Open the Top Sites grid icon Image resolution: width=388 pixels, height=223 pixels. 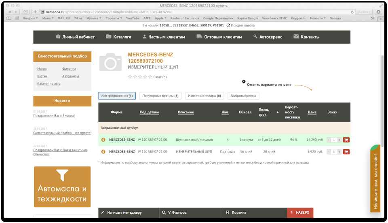point(17,18)
